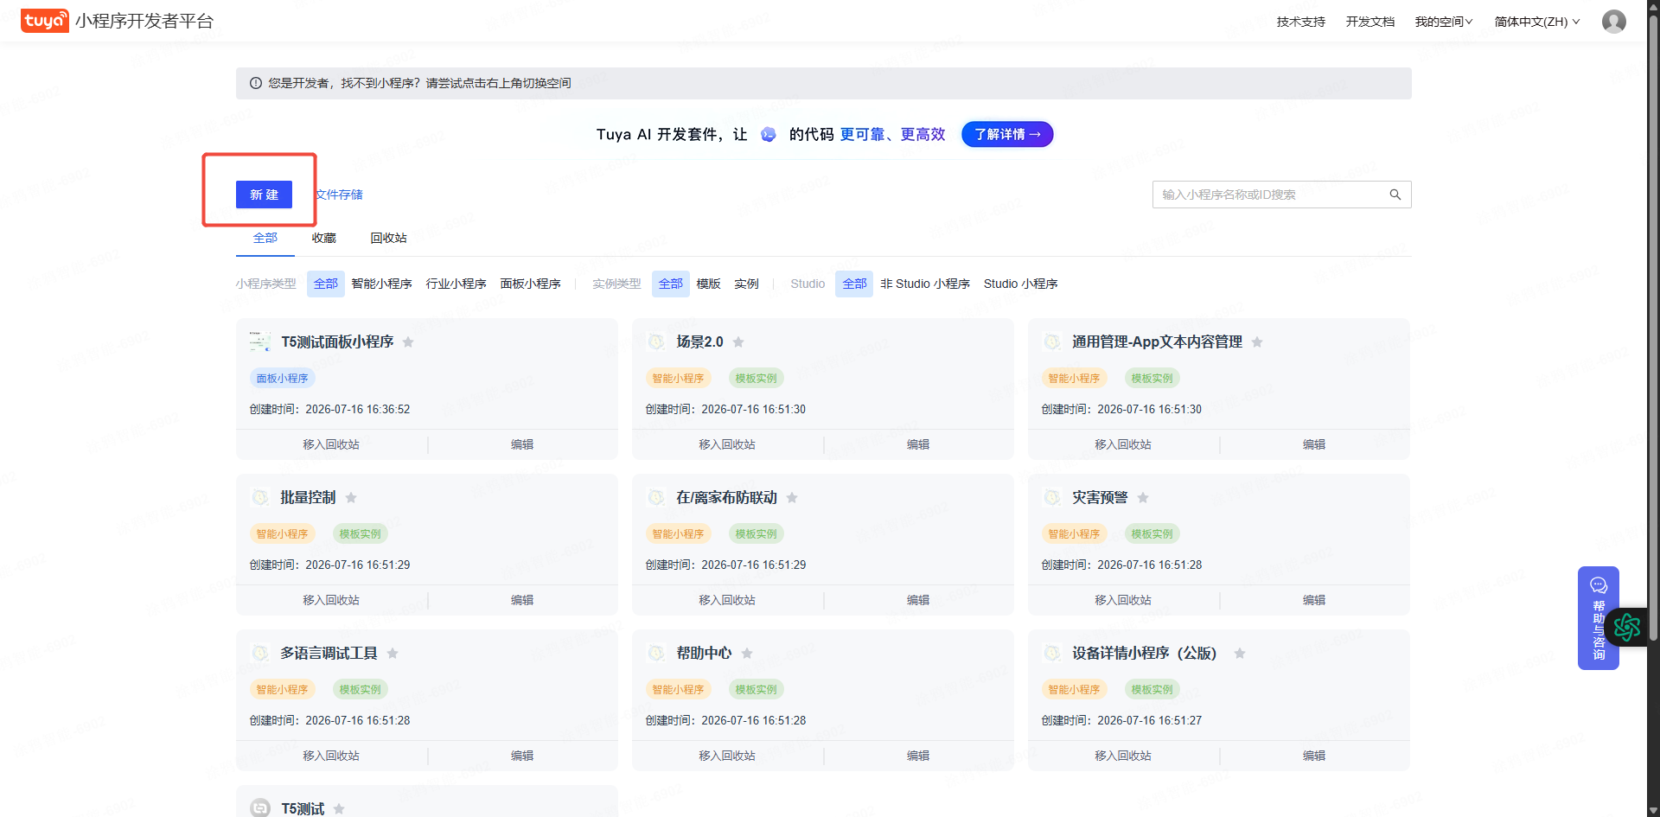1660x817 pixels.
Task: Click the 多语言调试工具 app icon
Action: tap(260, 653)
